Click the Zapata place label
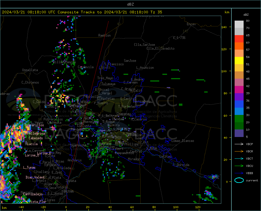Viewport: 261px width, 211px height. (x=71, y=181)
